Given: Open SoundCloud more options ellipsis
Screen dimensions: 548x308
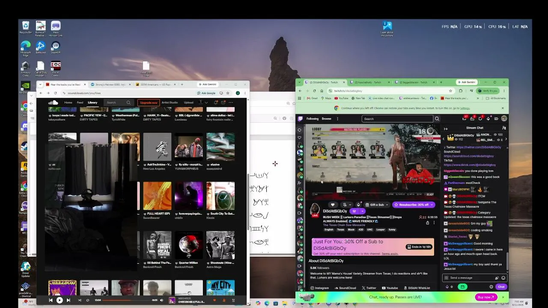Looking at the screenshot, I should pyautogui.click(x=231, y=103).
